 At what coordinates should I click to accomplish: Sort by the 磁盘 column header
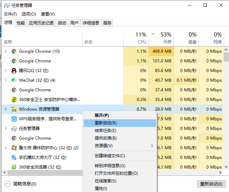click(x=186, y=39)
